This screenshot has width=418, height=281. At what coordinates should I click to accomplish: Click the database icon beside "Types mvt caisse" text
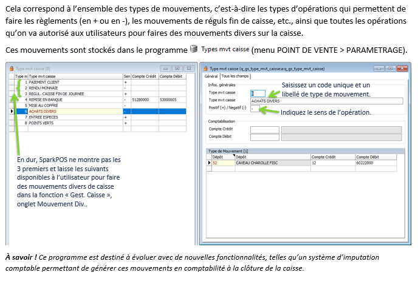(x=193, y=49)
